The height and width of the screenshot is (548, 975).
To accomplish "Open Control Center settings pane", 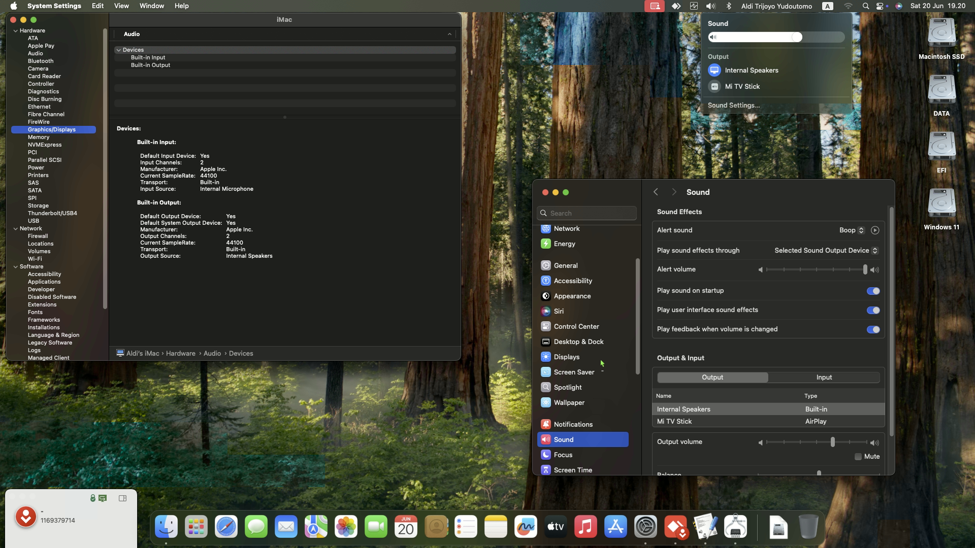I will (x=583, y=326).
